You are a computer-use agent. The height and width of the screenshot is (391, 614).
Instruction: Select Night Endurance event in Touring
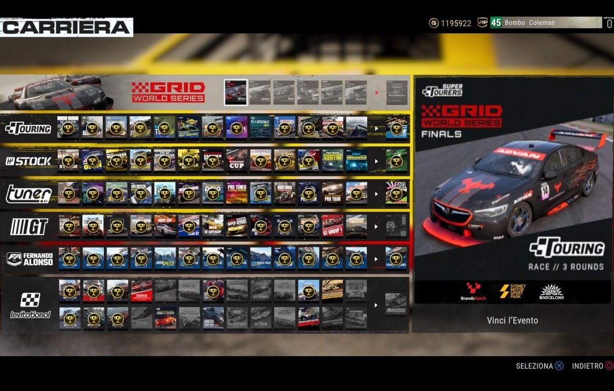pos(188,128)
